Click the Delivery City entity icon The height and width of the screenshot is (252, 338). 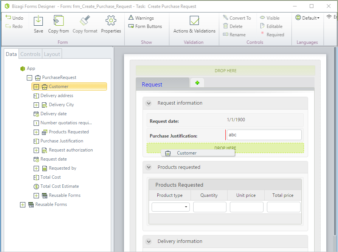tap(44, 105)
